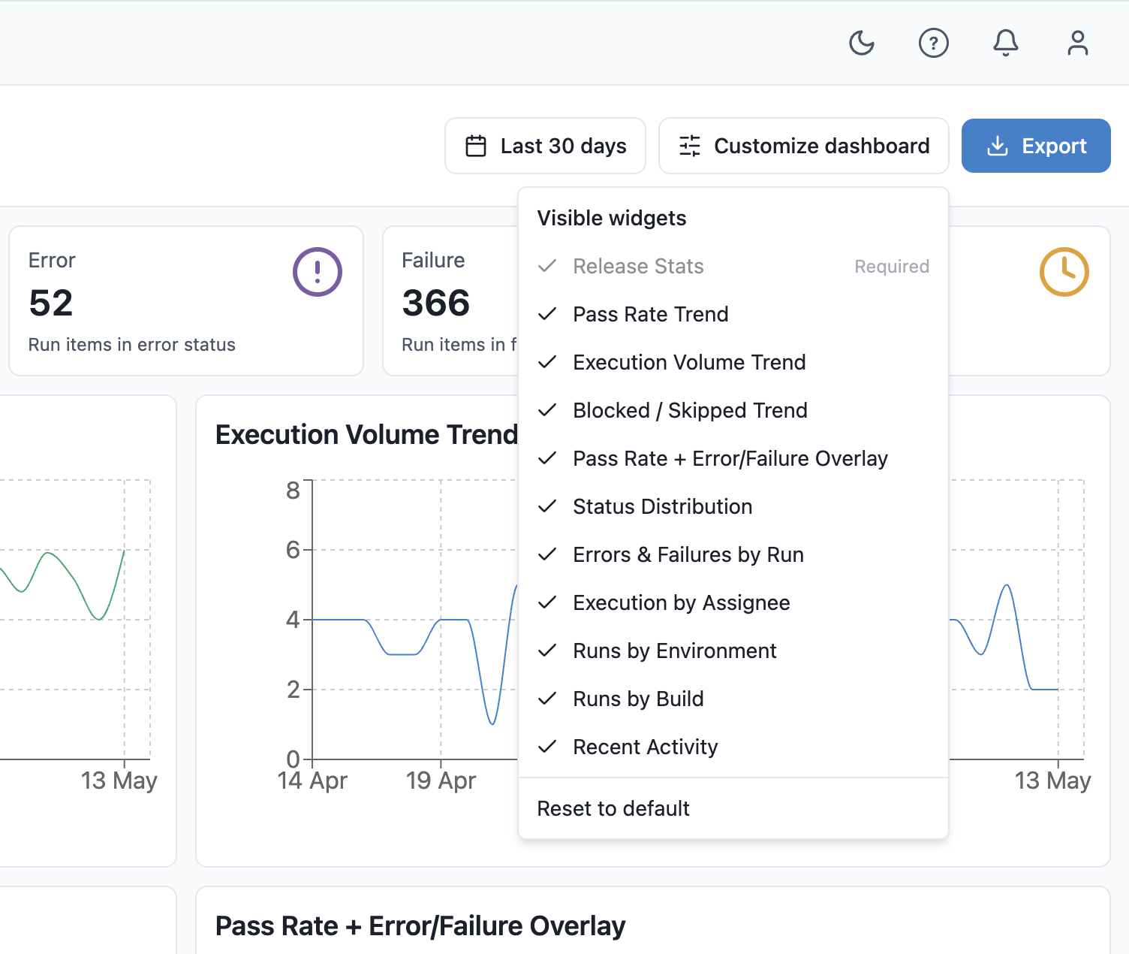Open notifications bell icon
Image resolution: width=1129 pixels, height=954 pixels.
pos(1006,43)
